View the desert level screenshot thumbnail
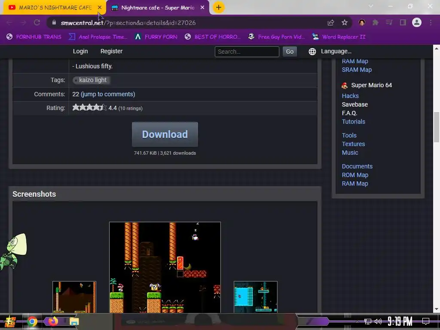The height and width of the screenshot is (330, 440). [x=74, y=297]
